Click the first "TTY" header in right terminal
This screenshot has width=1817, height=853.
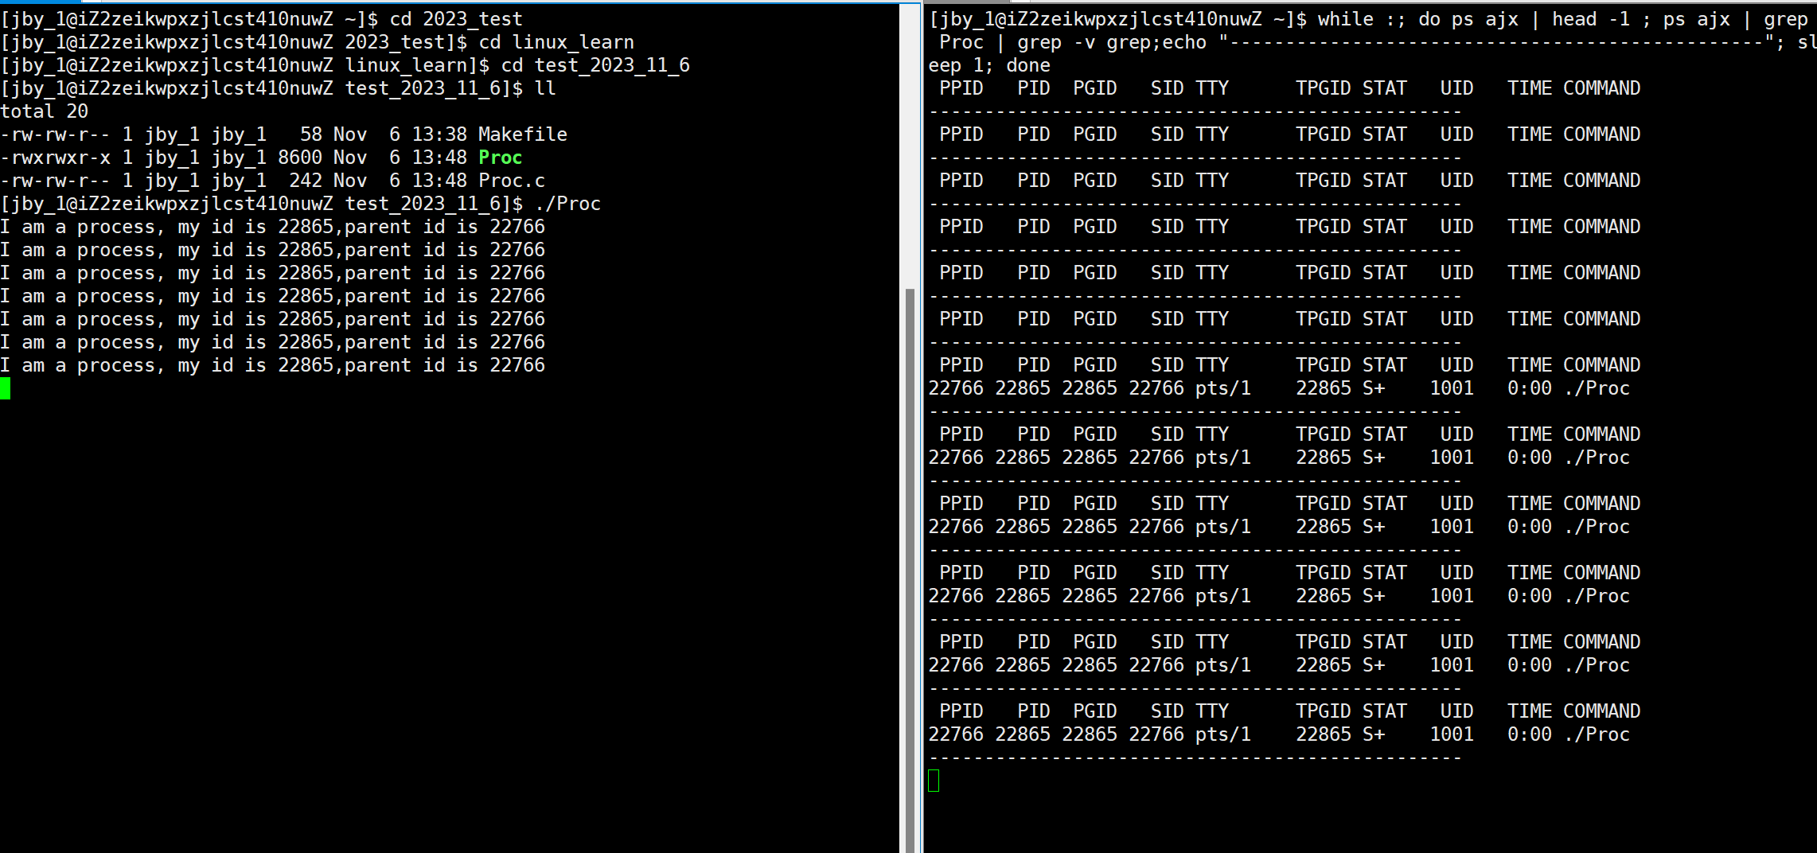pos(1212,88)
